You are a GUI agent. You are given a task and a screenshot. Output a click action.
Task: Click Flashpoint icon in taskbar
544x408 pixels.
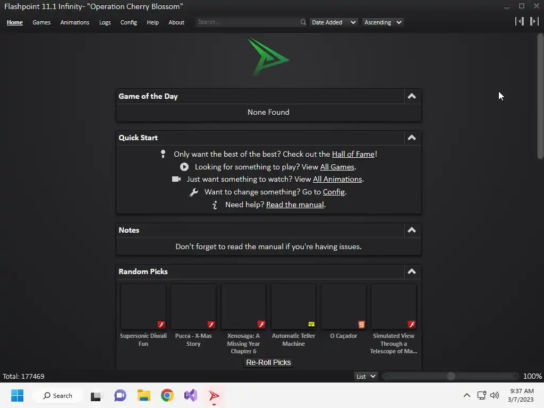(214, 395)
